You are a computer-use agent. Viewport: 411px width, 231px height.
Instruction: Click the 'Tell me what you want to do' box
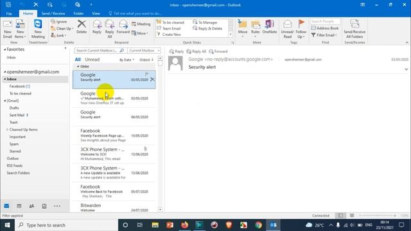click(x=136, y=13)
